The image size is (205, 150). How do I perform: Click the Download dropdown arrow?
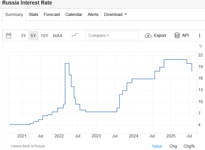126,14
